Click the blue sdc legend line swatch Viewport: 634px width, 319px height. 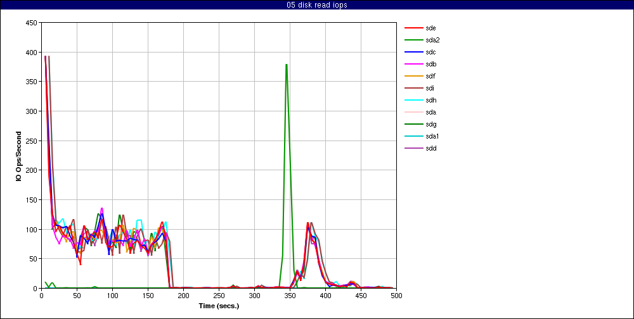(413, 52)
